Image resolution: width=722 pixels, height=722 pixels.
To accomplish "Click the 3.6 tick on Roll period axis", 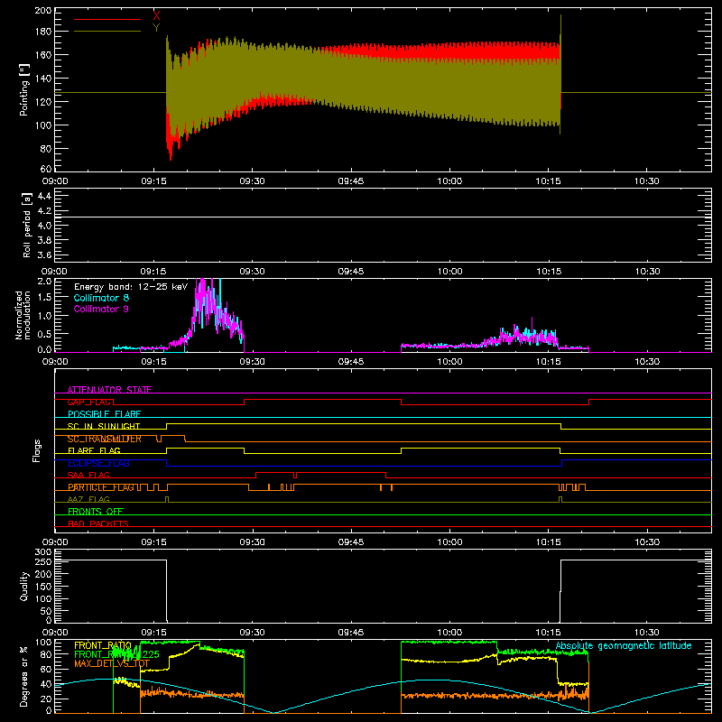I will (44, 255).
